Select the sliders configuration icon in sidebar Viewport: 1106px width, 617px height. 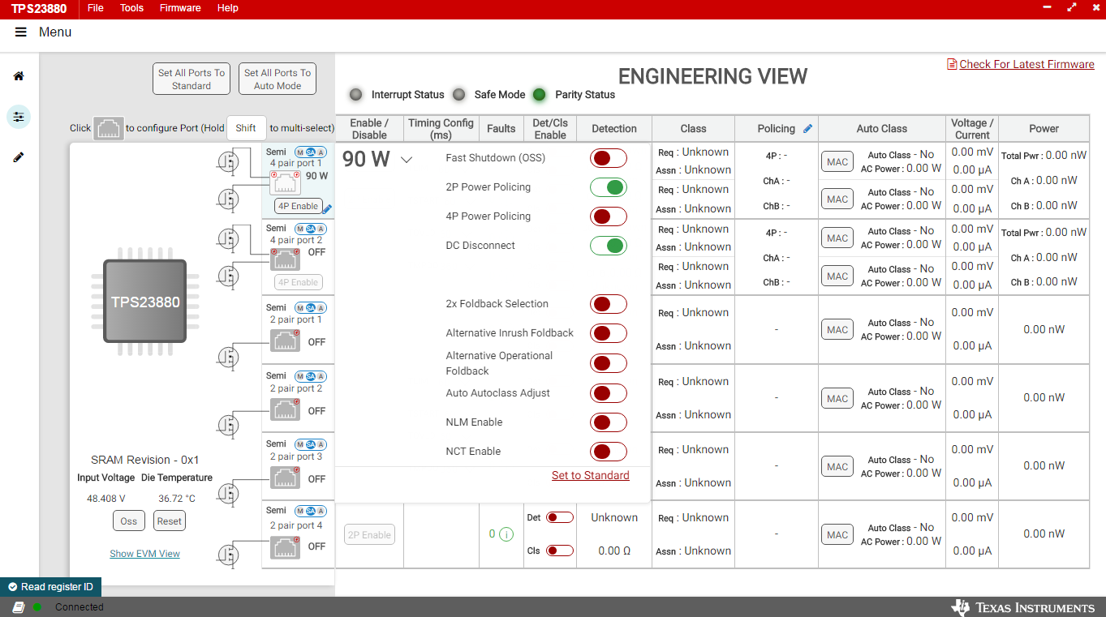[19, 117]
